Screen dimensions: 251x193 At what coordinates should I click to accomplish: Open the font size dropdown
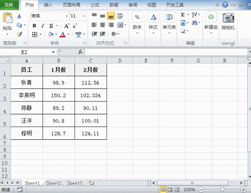click(x=84, y=16)
